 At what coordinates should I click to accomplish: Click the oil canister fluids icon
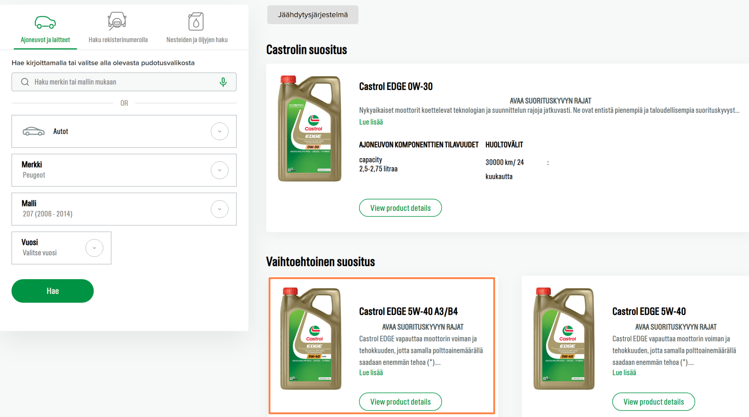(196, 21)
